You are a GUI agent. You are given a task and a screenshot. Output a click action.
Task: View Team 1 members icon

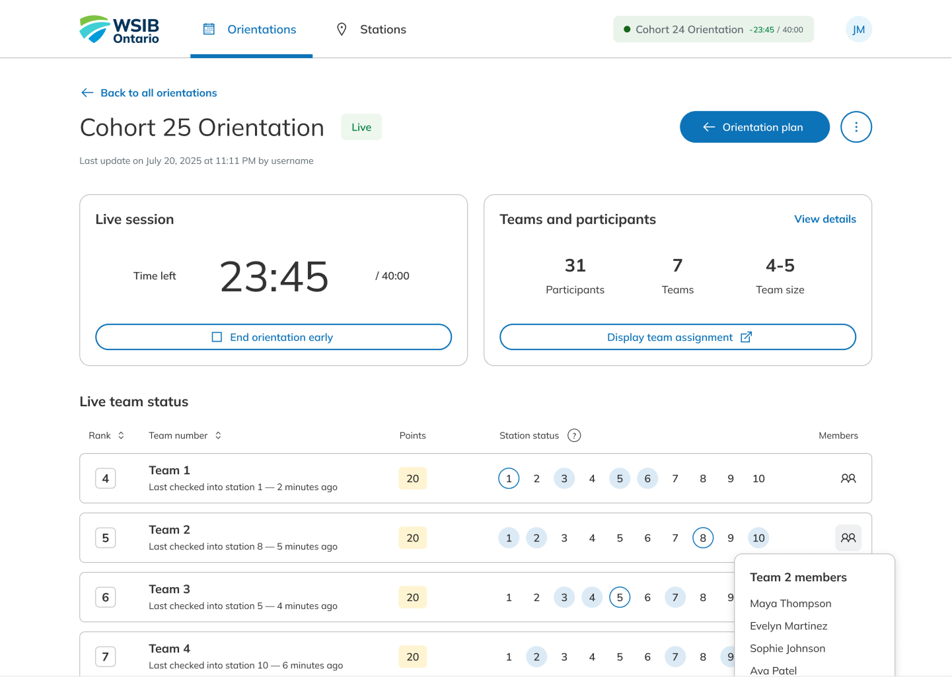point(848,478)
